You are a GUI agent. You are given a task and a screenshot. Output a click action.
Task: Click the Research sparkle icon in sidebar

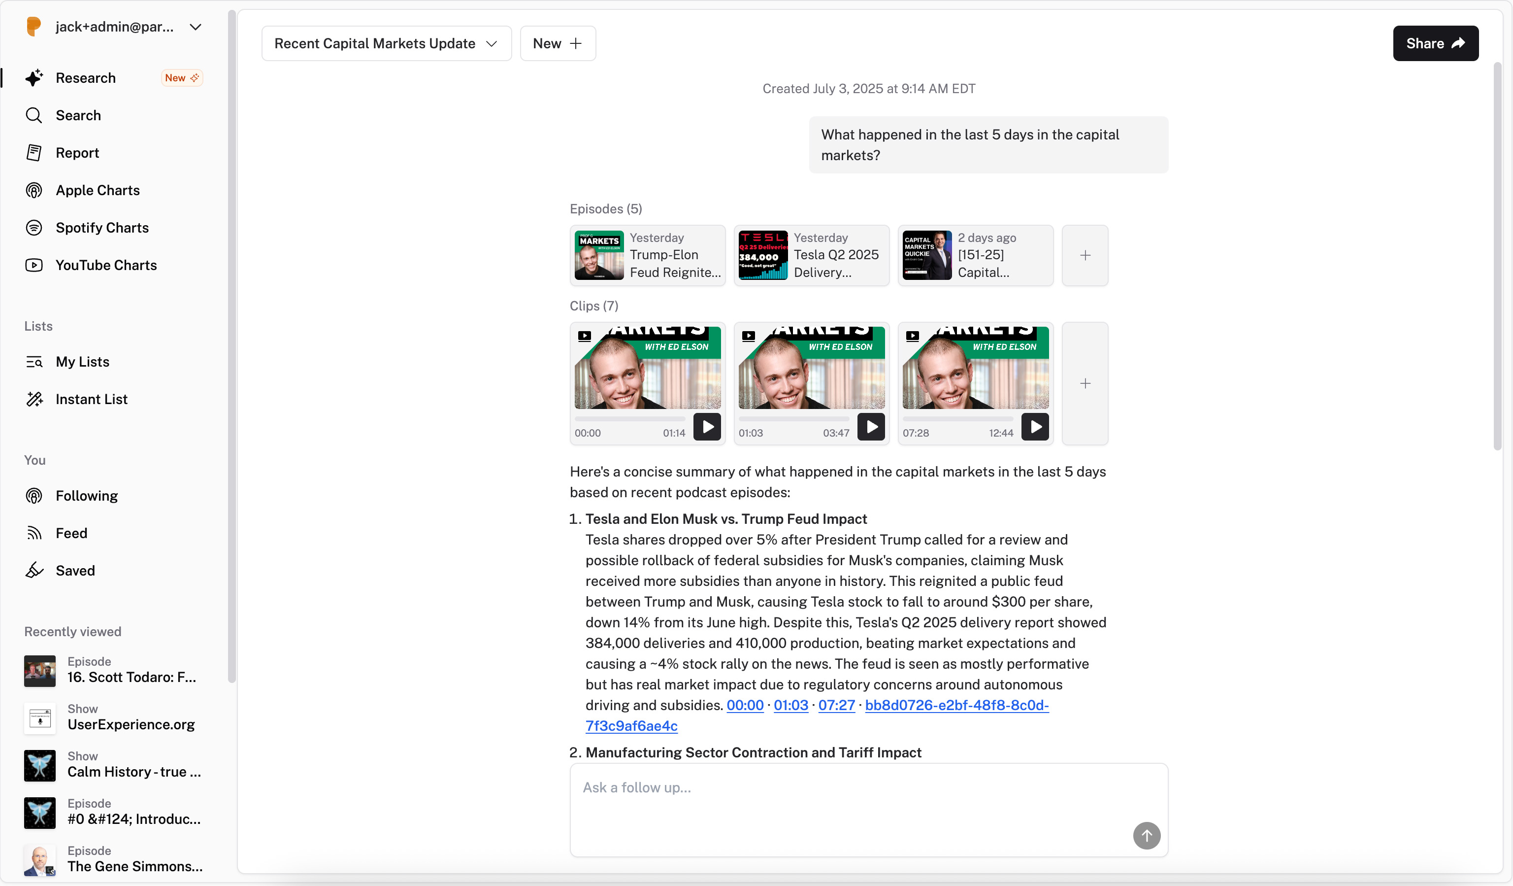tap(34, 77)
